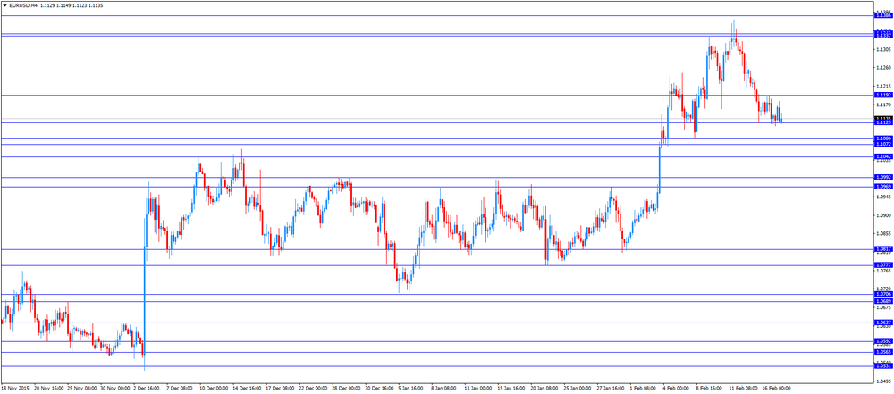Select the 1.1042 price level label
Viewport: 894px width, 394px height.
pyautogui.click(x=882, y=156)
